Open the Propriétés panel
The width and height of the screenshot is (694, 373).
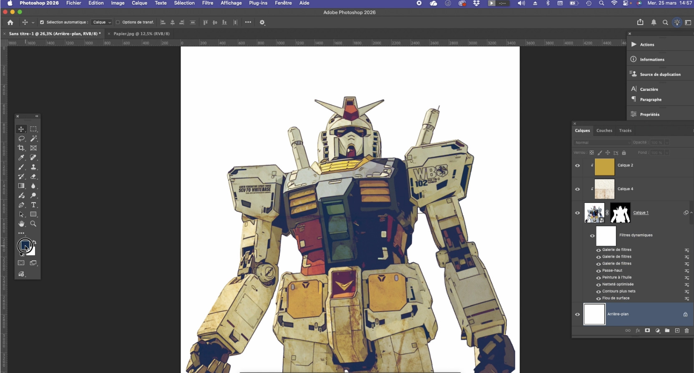coord(649,114)
